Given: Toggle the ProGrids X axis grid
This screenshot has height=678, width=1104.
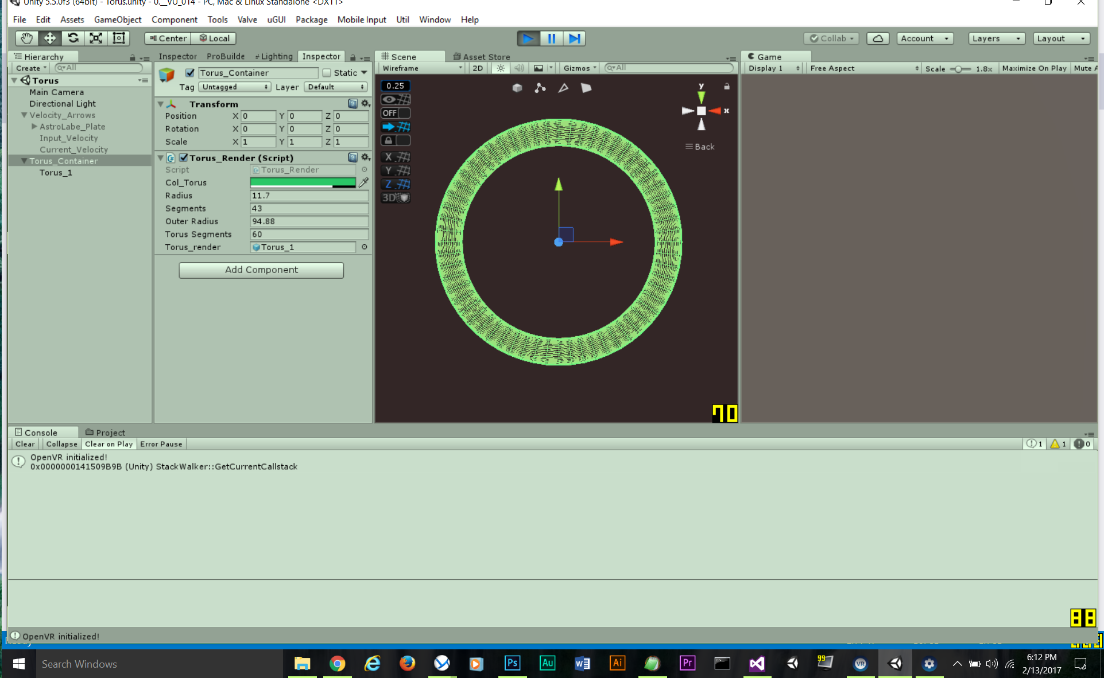Looking at the screenshot, I should point(396,157).
